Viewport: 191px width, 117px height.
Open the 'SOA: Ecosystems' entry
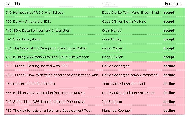click(x=27, y=39)
